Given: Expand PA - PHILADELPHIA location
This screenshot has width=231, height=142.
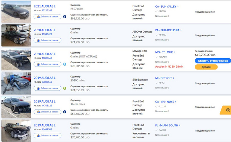Looking at the screenshot, I should [168, 30].
